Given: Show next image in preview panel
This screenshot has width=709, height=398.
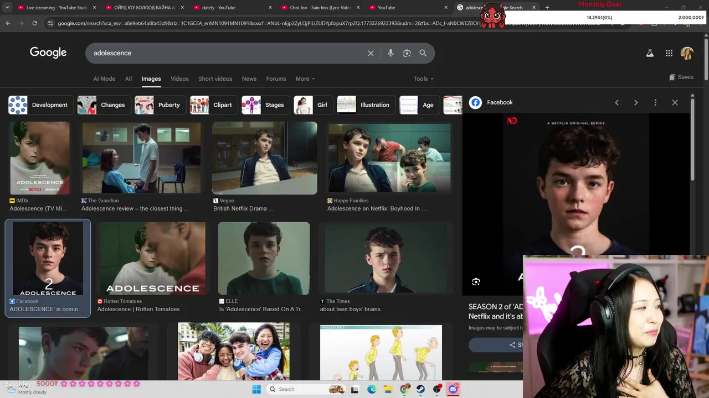Looking at the screenshot, I should pyautogui.click(x=636, y=102).
